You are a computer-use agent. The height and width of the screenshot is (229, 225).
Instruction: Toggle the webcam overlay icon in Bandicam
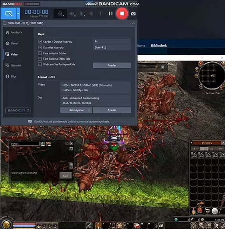(60, 14)
